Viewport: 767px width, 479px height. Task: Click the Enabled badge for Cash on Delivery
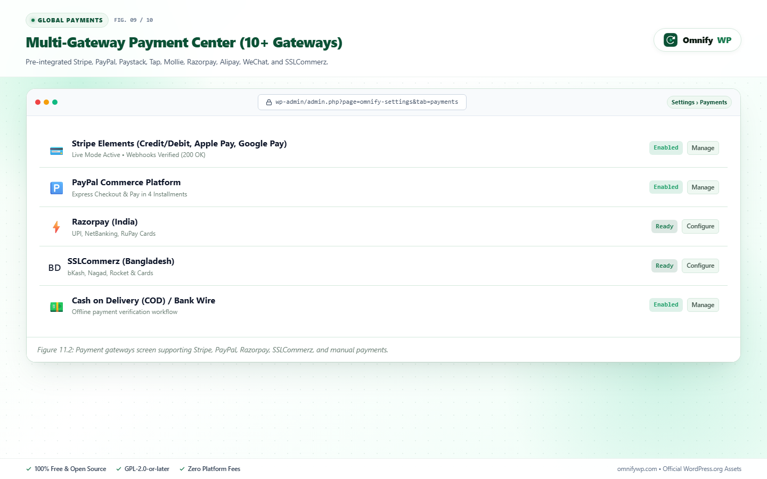pyautogui.click(x=666, y=305)
